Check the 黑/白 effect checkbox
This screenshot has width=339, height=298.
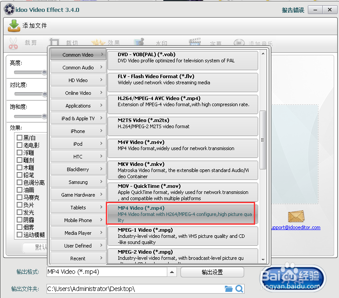pos(19,138)
